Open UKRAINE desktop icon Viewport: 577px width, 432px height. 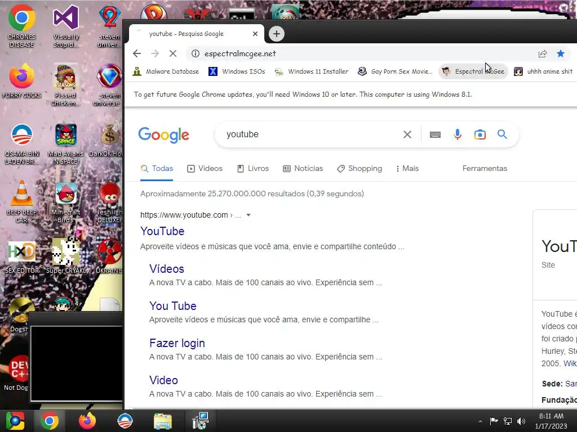click(109, 256)
